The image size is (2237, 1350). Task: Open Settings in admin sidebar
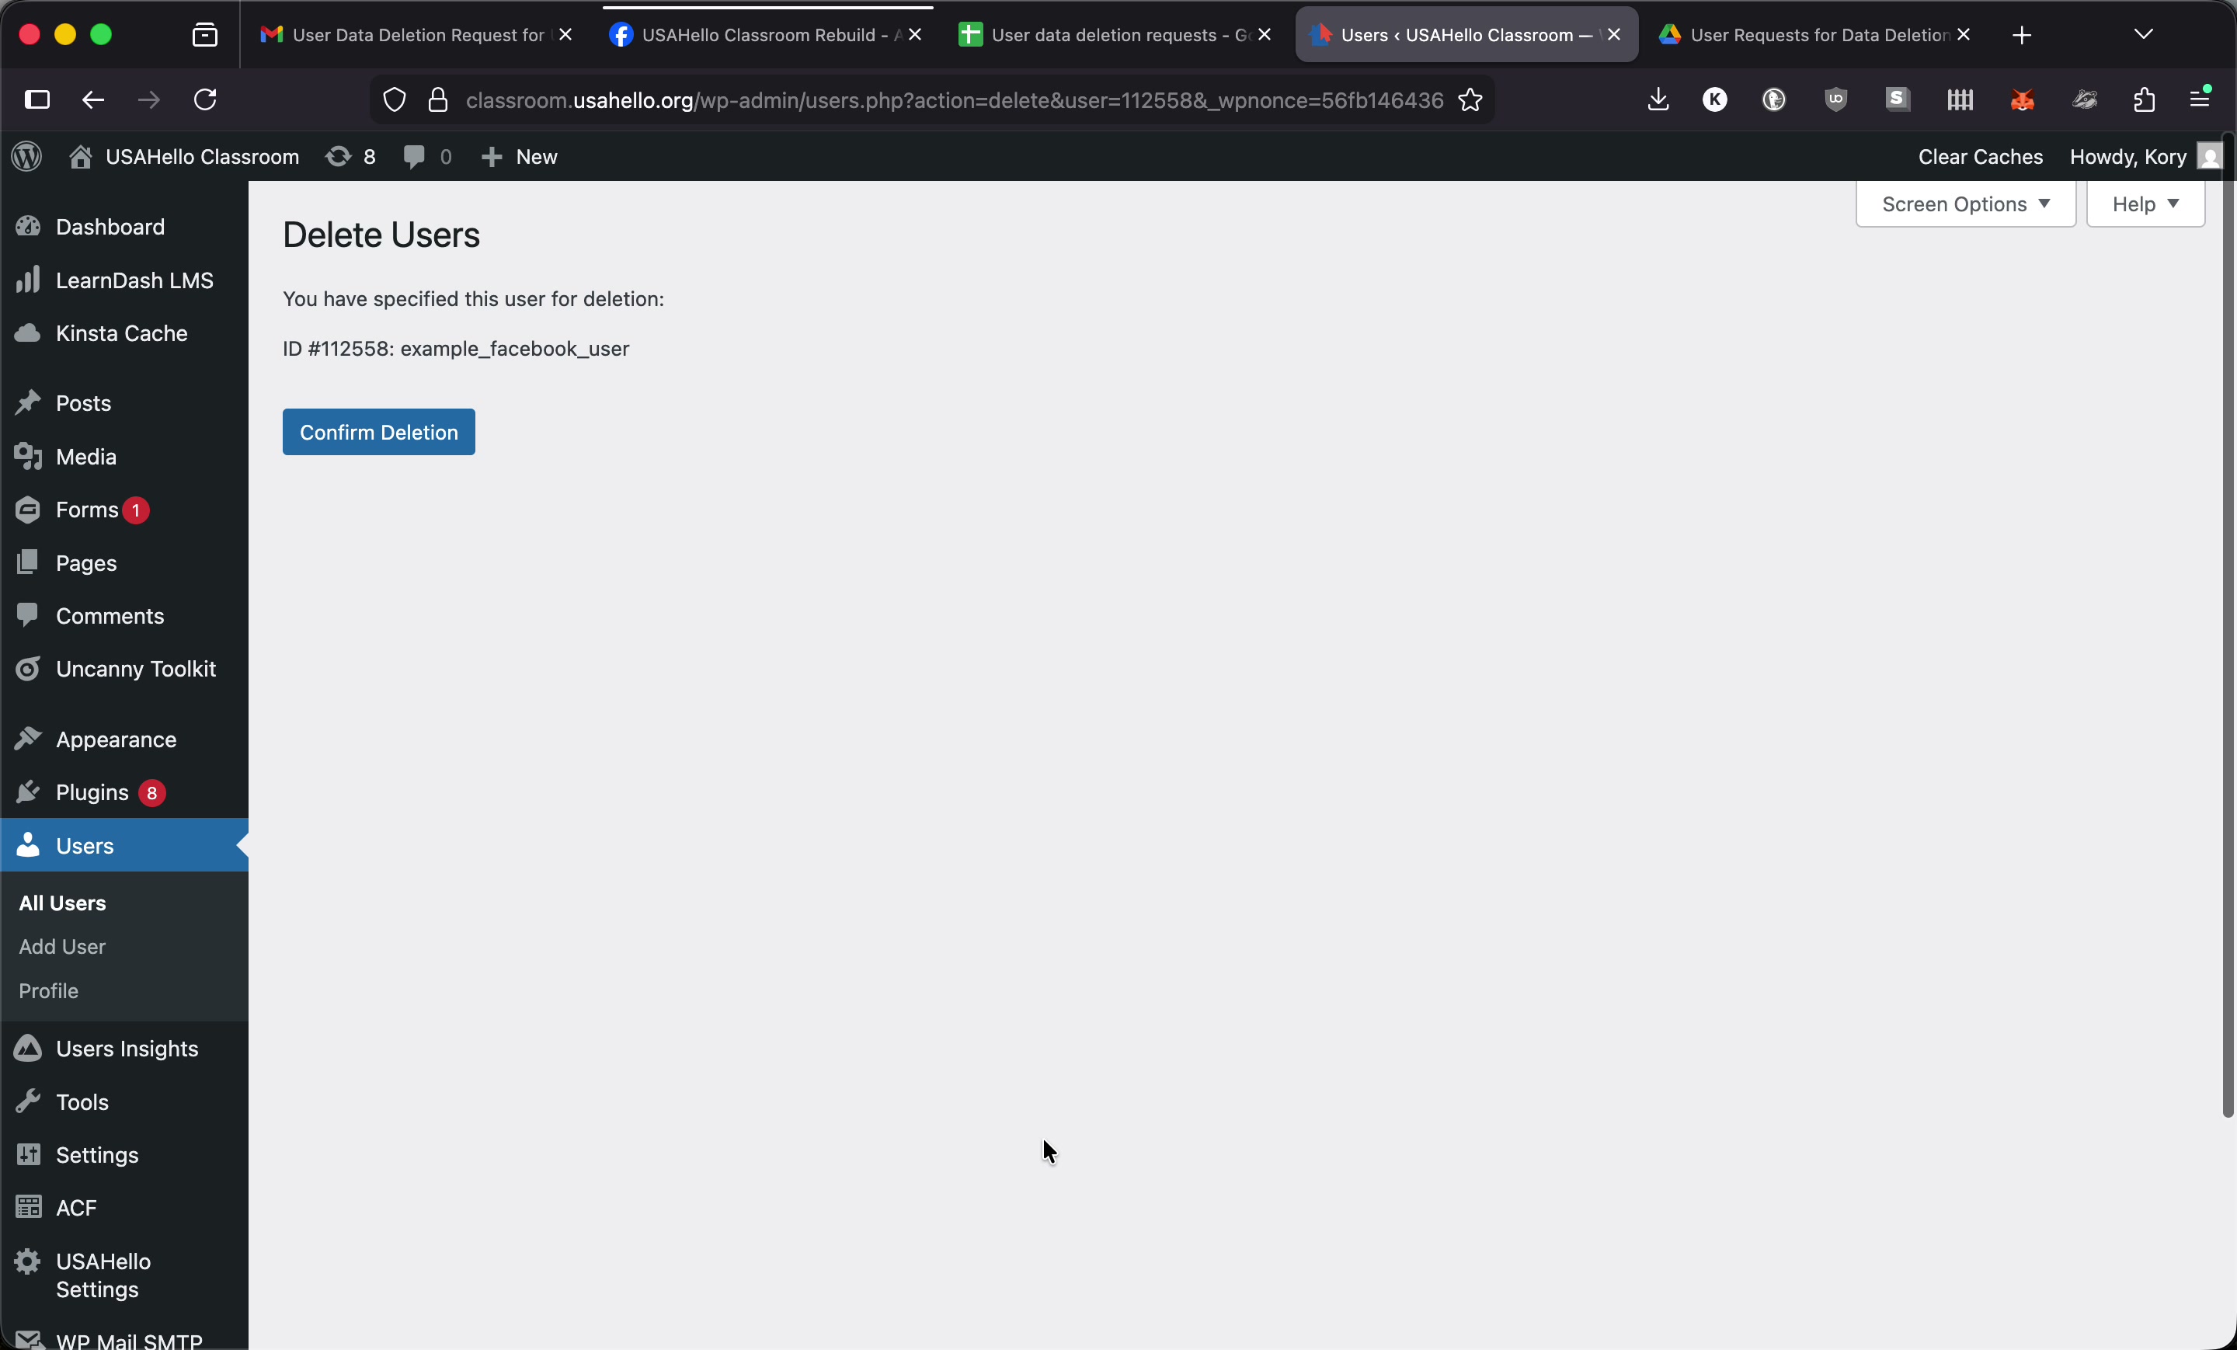click(x=124, y=1155)
